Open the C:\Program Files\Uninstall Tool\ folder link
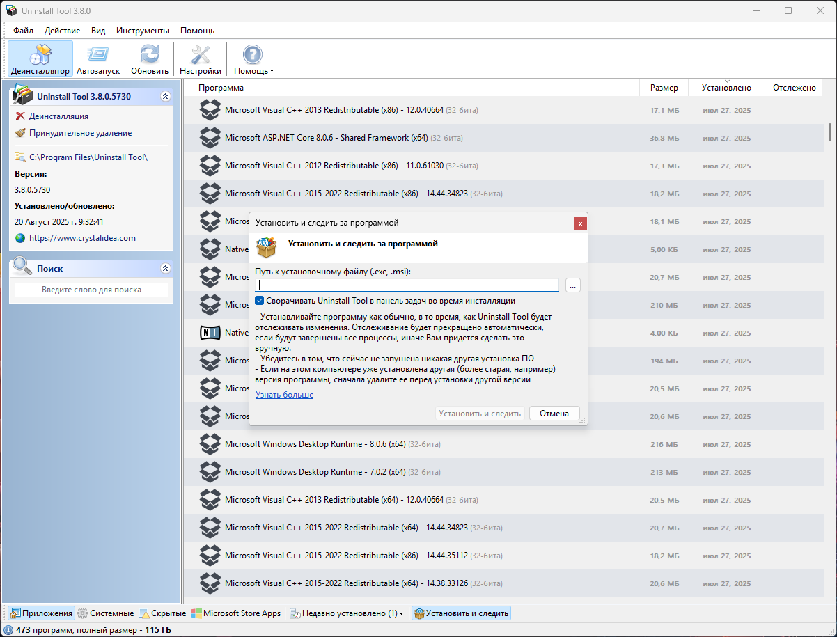 click(88, 157)
